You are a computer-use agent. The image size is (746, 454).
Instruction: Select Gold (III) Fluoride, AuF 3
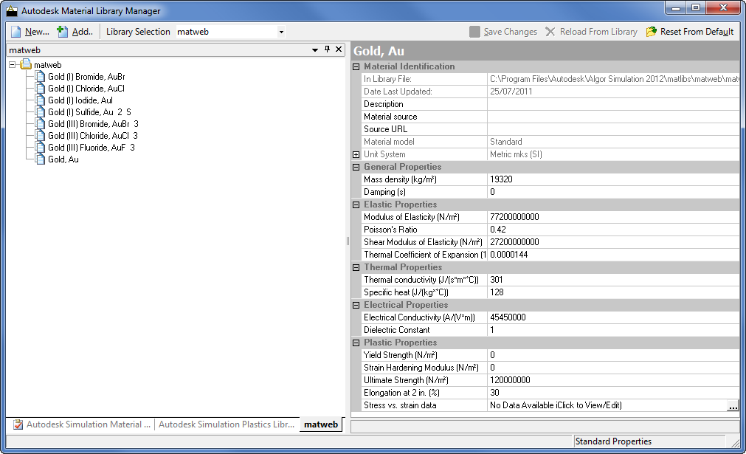pos(91,148)
